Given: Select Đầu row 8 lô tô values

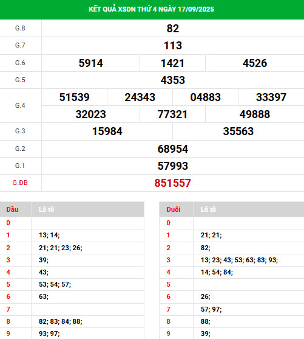Looking at the screenshot, I should coord(60,321).
